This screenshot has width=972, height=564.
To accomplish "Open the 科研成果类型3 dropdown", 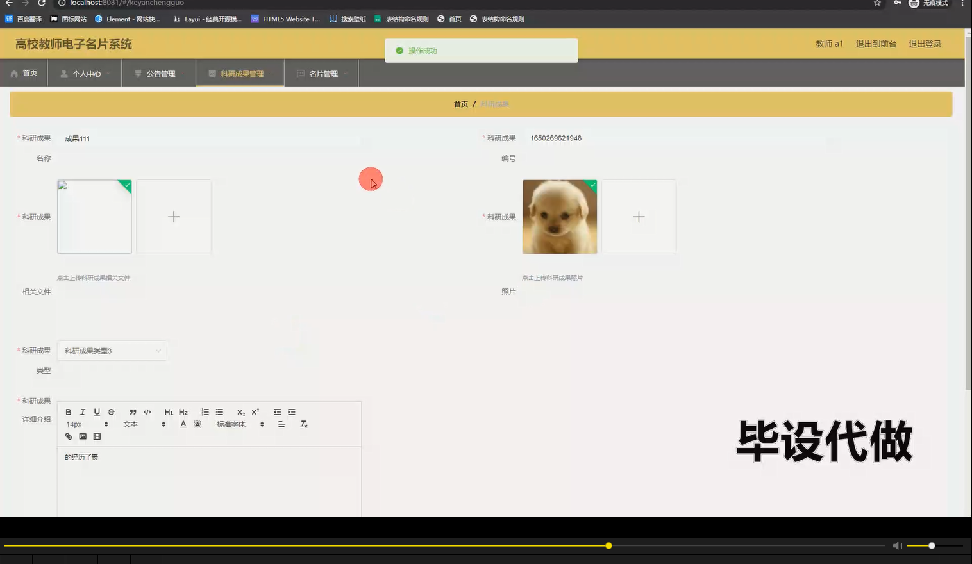I will 112,351.
